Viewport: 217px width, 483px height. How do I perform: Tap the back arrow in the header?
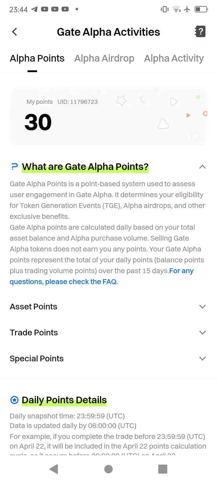[x=14, y=32]
